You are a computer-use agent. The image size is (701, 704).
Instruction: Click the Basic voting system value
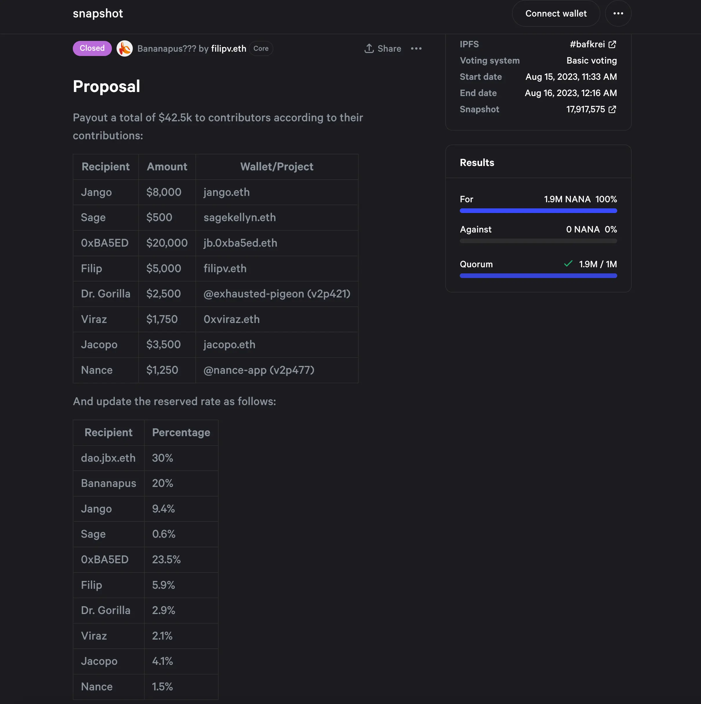coord(591,60)
